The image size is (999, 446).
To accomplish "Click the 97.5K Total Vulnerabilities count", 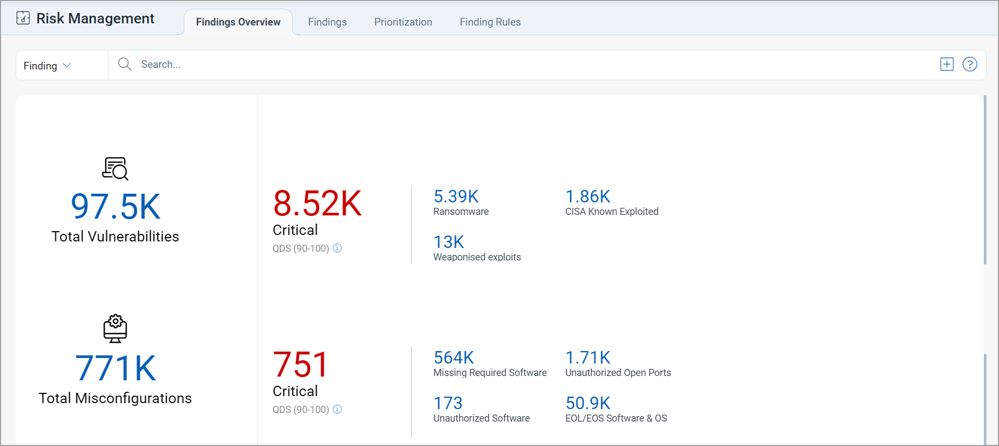I will [x=116, y=207].
